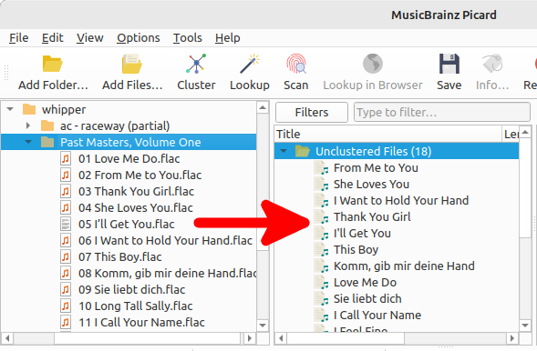
Task: Click the note icon beside She Loves You
Action: tap(321, 185)
